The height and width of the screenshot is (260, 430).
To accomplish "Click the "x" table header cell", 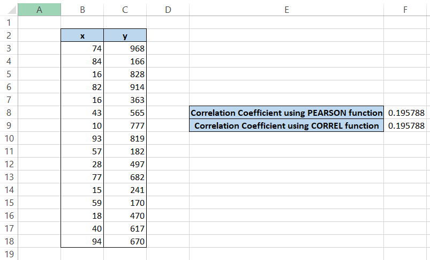I will tap(82, 35).
